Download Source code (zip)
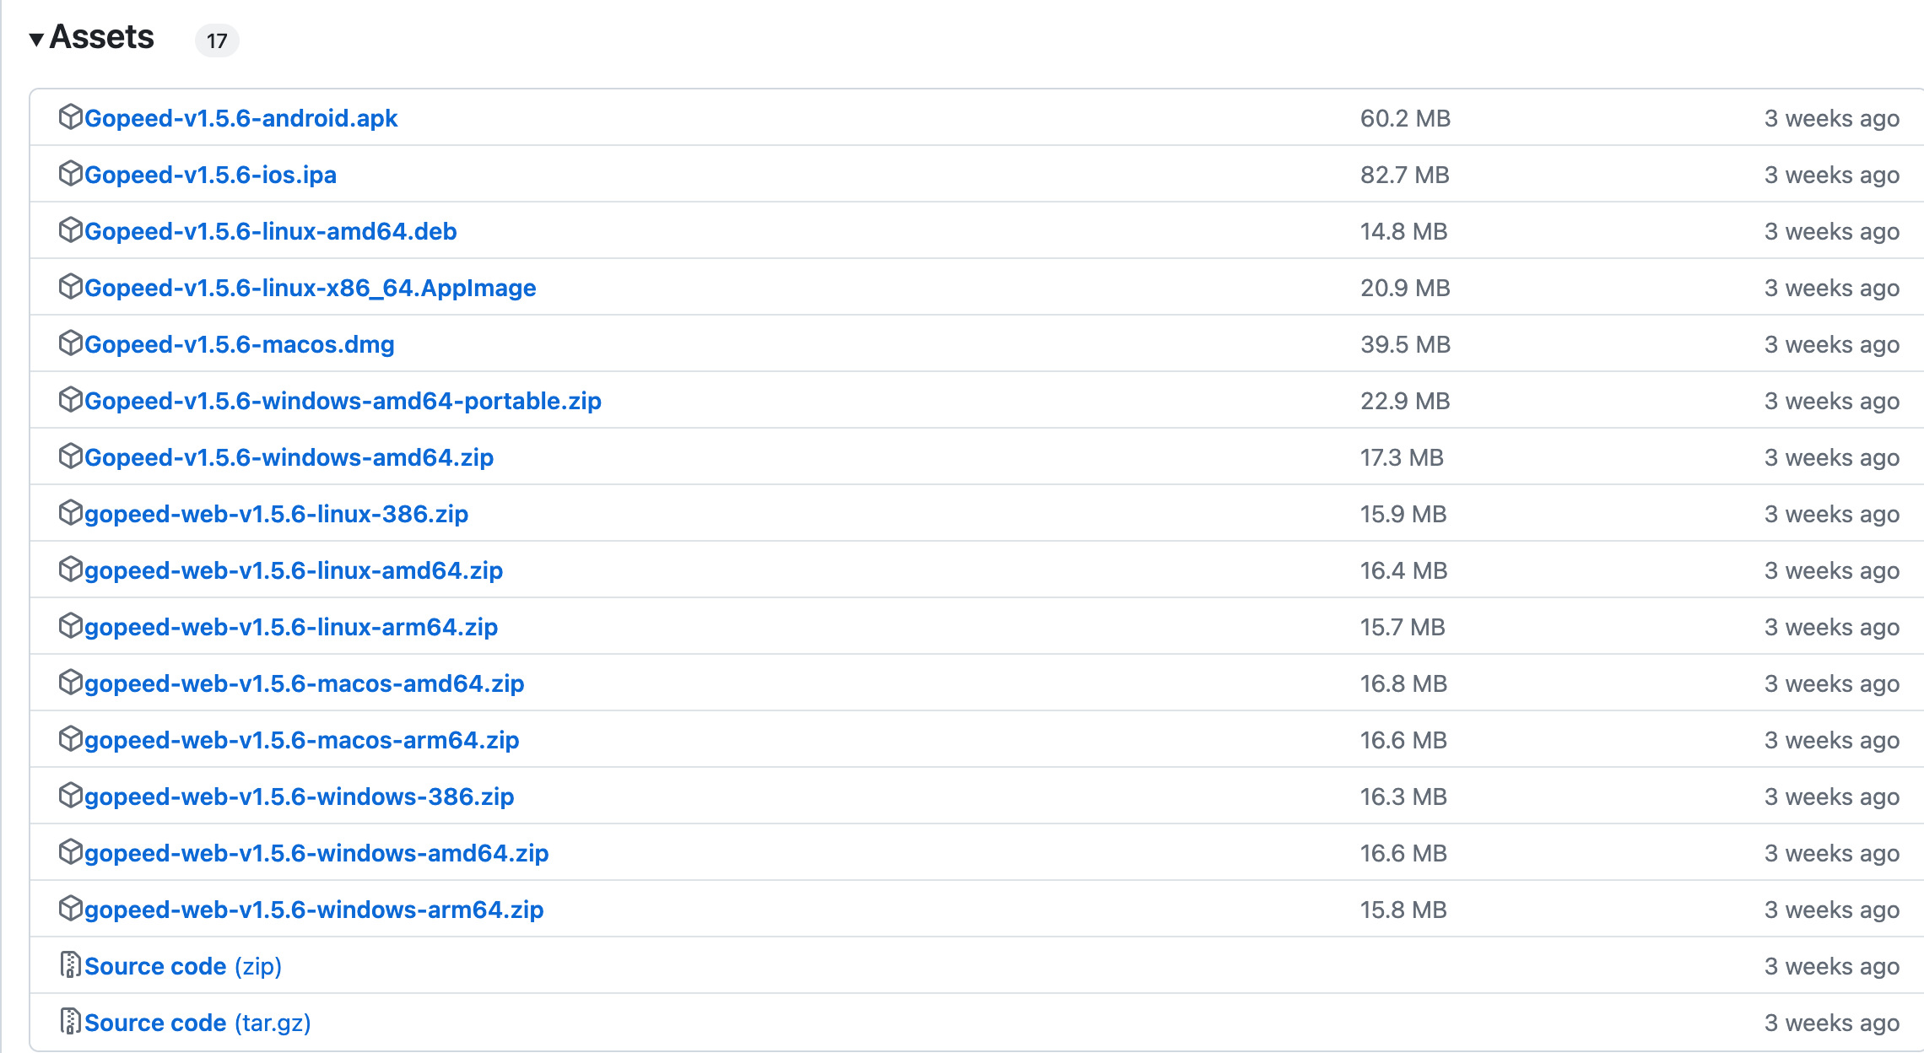 tap(183, 966)
